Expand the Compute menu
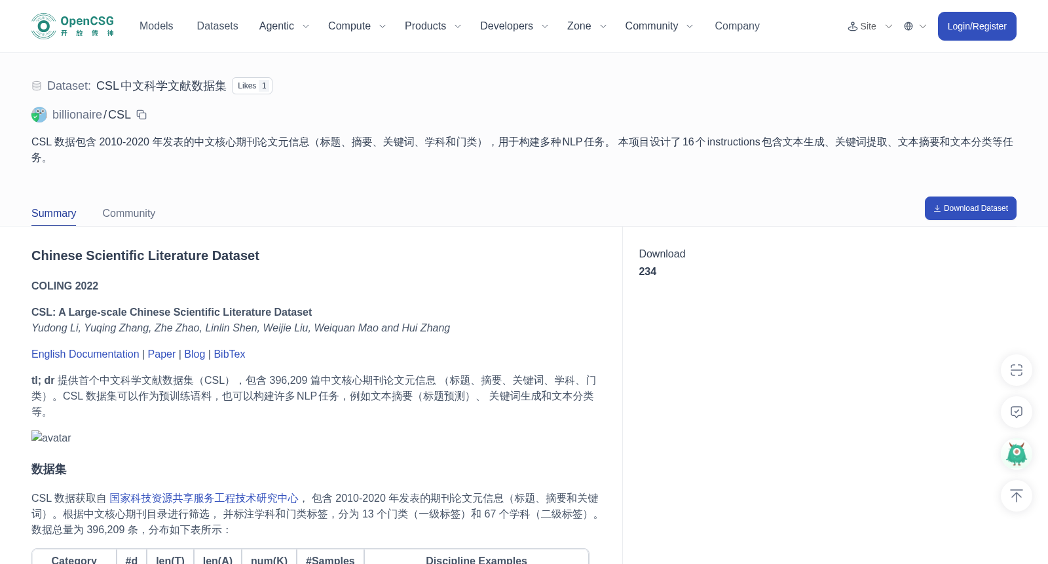 [x=357, y=26]
